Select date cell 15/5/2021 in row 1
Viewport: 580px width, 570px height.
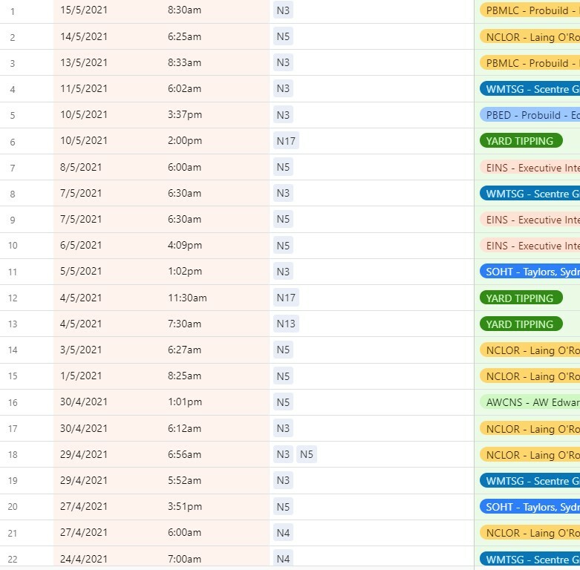84,10
